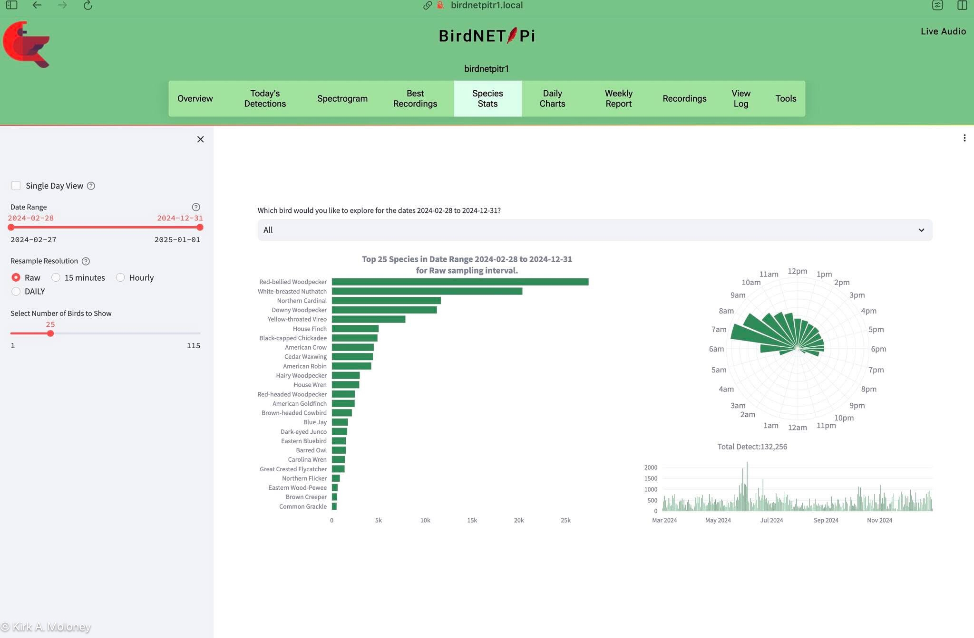Click Red-bellied Woodpecker bar in chart
The image size is (974, 638).
(x=459, y=282)
